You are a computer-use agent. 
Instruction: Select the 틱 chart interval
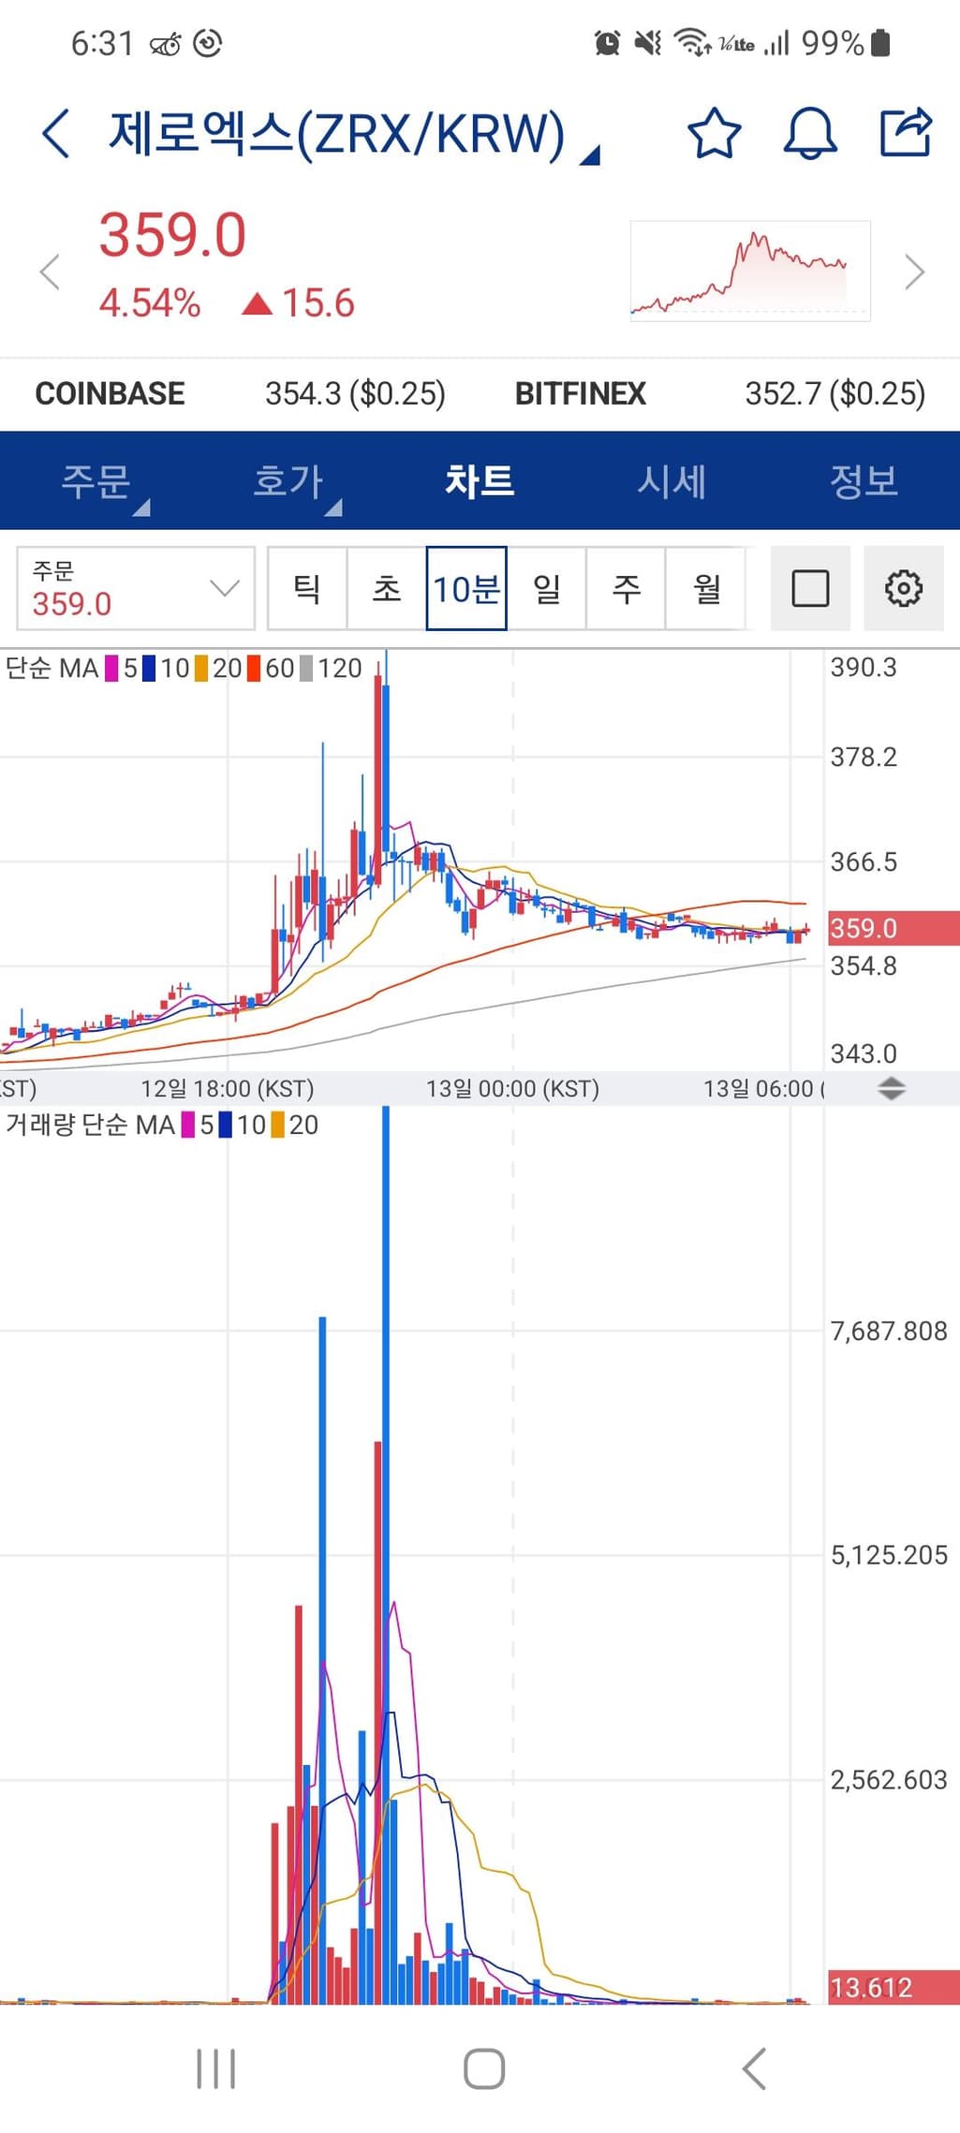307,588
